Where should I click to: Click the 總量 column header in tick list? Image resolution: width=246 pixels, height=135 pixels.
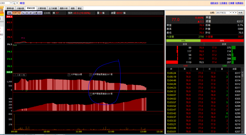click(x=234, y=69)
